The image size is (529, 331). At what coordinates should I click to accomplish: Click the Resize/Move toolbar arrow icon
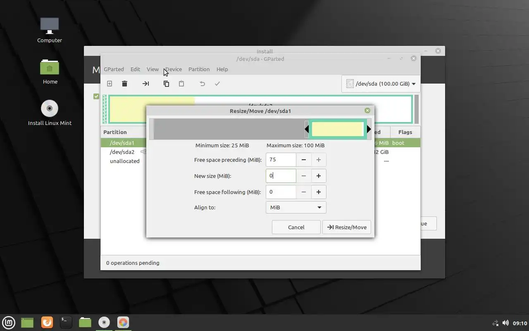coord(145,84)
